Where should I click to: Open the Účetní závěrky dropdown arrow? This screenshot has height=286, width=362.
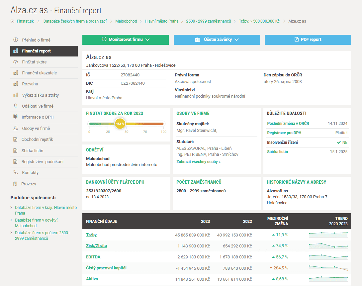click(x=237, y=40)
